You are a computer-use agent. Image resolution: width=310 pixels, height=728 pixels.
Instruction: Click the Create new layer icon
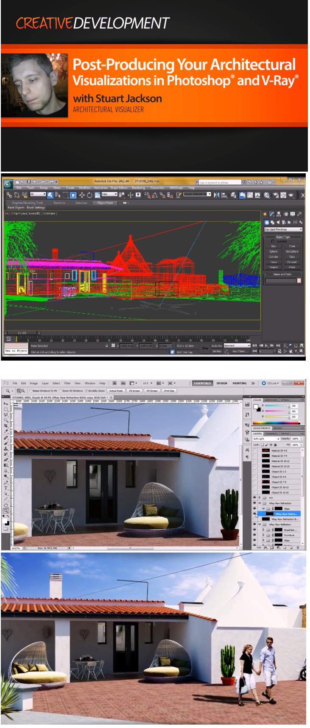coord(292,547)
